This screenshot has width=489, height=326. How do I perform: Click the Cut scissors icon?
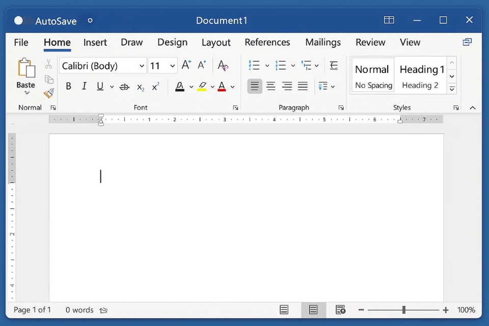click(48, 63)
